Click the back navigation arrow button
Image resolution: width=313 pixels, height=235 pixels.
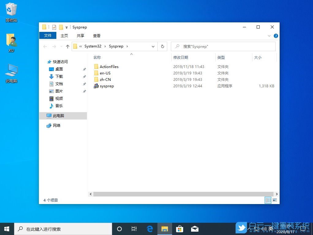[45, 46]
